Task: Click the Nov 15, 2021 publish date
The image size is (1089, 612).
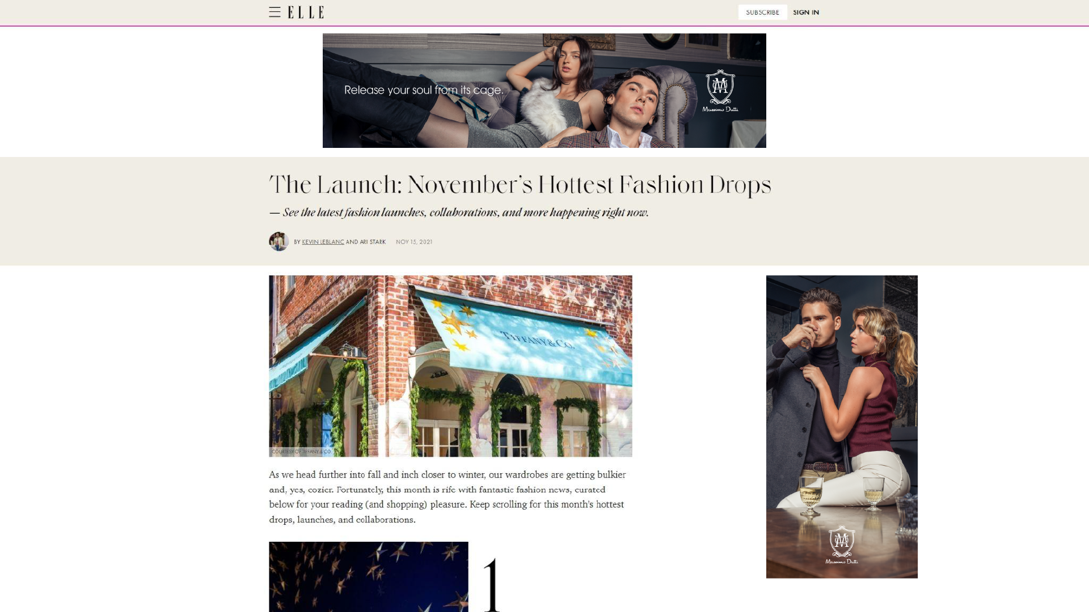Action: tap(414, 242)
